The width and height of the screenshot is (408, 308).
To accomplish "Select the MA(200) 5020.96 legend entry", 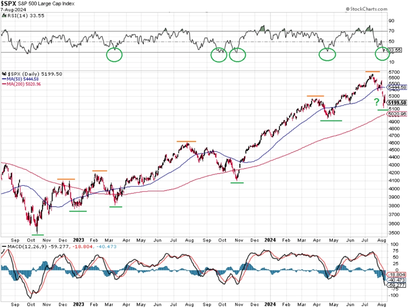I will pos(21,84).
